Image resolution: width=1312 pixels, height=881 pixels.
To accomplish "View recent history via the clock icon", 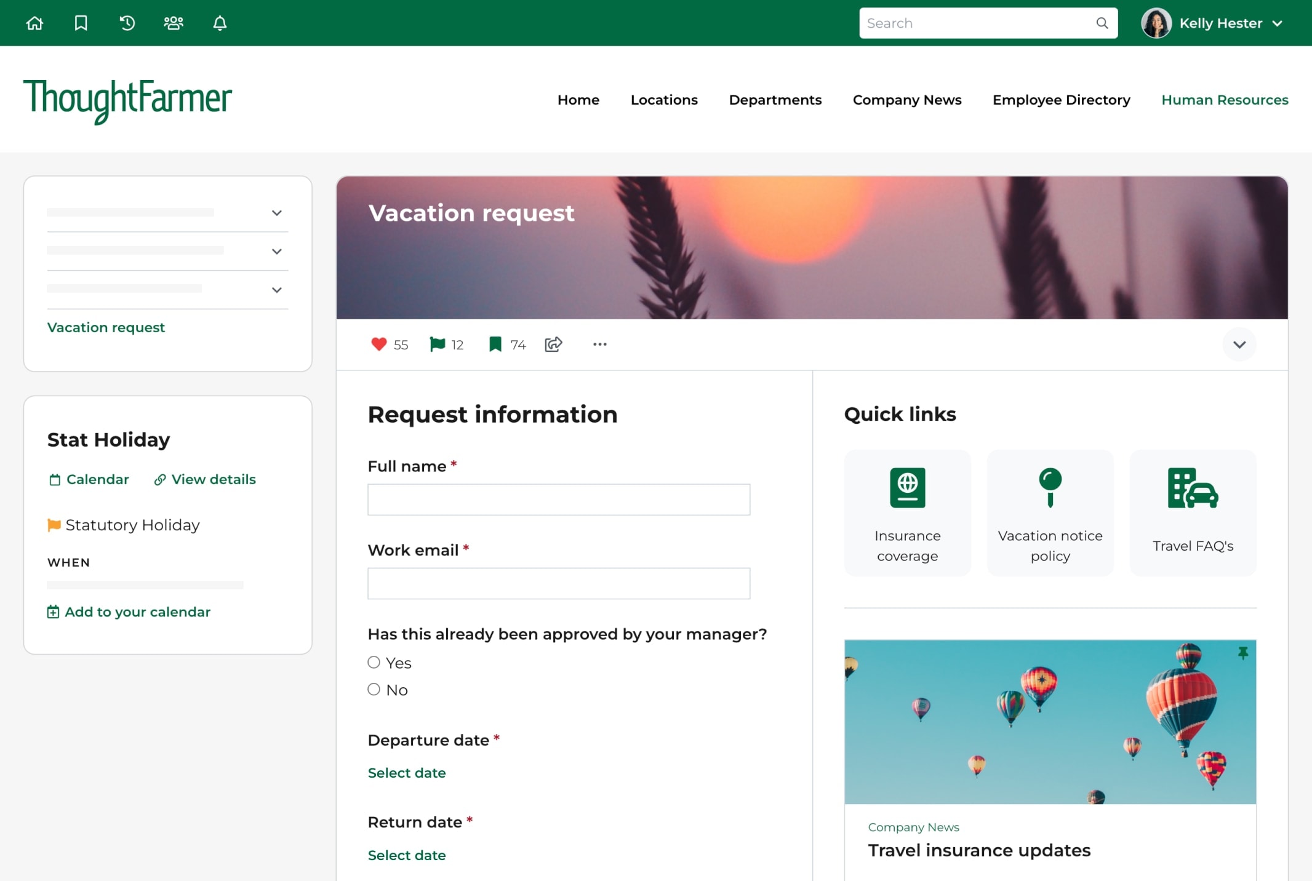I will pyautogui.click(x=127, y=23).
